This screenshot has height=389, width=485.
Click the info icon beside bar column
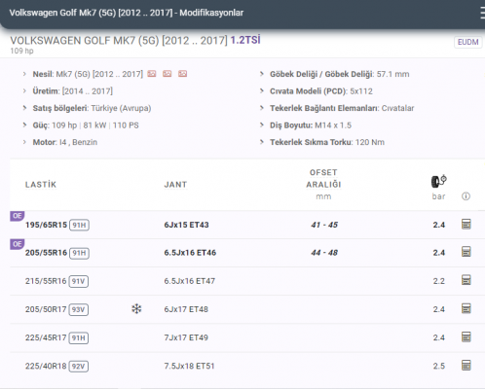pyautogui.click(x=466, y=196)
